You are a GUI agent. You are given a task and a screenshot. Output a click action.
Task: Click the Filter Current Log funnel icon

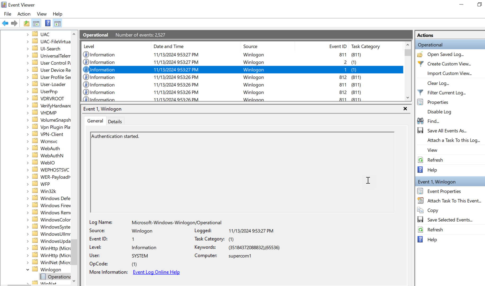pyautogui.click(x=420, y=93)
